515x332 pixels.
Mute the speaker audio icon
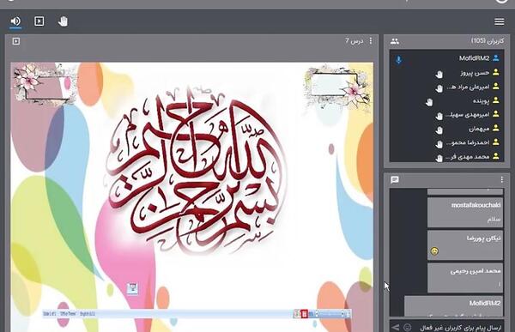pos(15,21)
